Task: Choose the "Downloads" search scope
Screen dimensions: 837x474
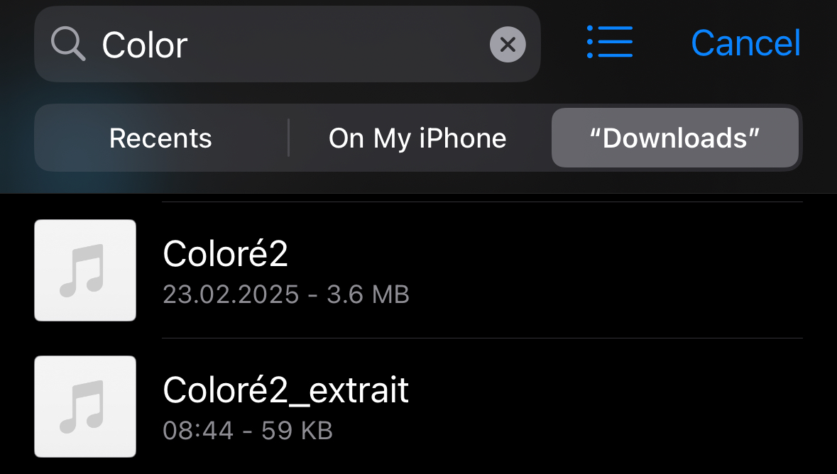Action: point(674,138)
